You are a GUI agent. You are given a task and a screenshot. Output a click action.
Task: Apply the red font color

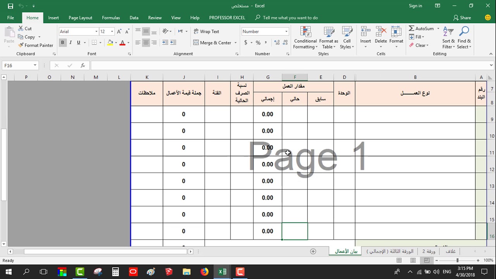(122, 43)
